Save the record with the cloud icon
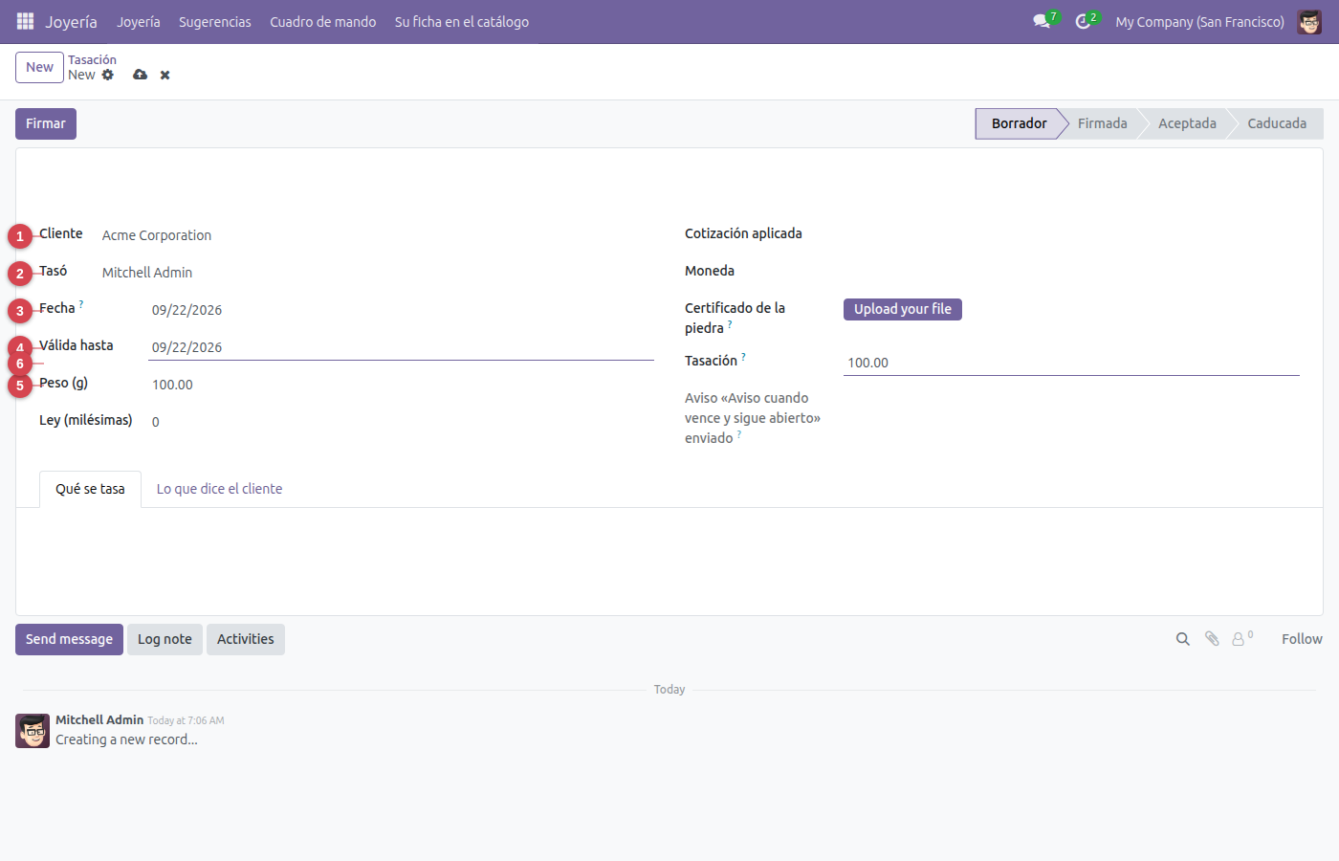The height and width of the screenshot is (861, 1339). click(x=141, y=75)
